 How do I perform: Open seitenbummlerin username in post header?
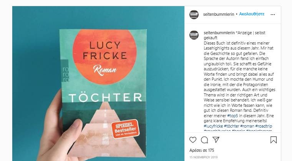tap(219, 14)
